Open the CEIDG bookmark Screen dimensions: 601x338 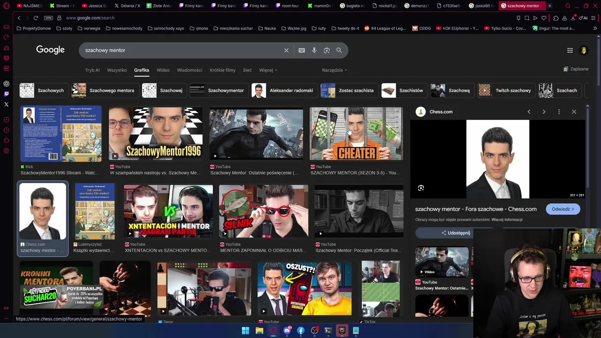point(422,28)
